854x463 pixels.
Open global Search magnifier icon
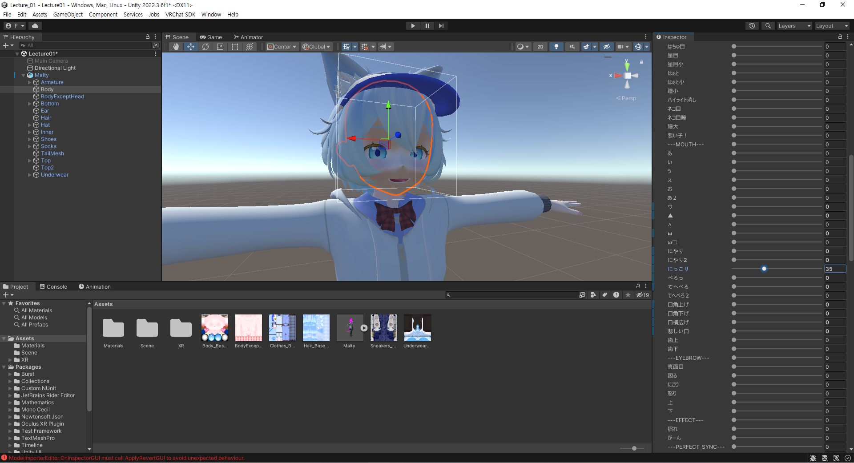coord(768,26)
